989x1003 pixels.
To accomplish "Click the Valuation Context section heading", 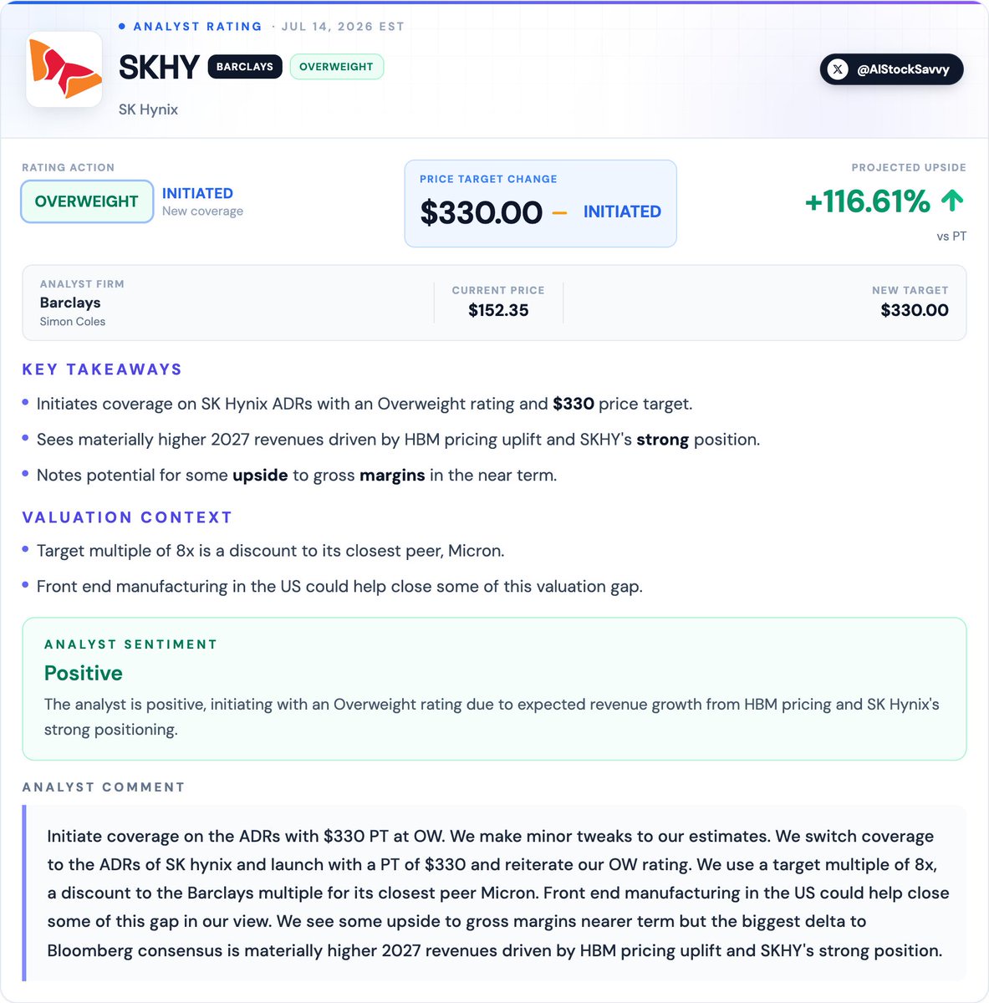I will point(127,517).
